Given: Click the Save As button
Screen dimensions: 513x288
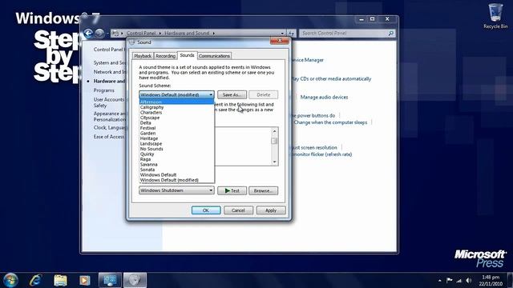Looking at the screenshot, I should click(x=232, y=94).
